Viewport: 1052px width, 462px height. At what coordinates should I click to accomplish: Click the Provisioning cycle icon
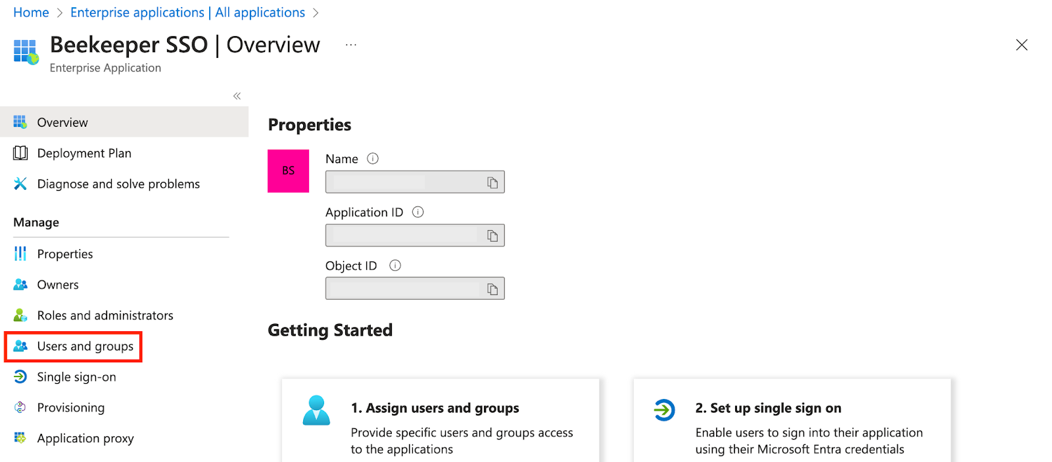click(20, 407)
